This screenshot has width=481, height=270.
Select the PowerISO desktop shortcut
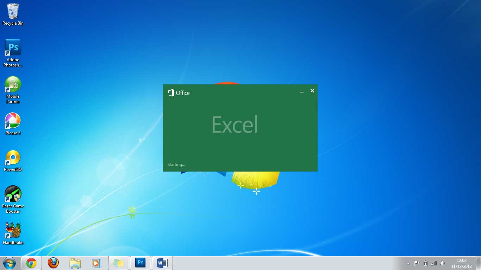click(x=13, y=161)
